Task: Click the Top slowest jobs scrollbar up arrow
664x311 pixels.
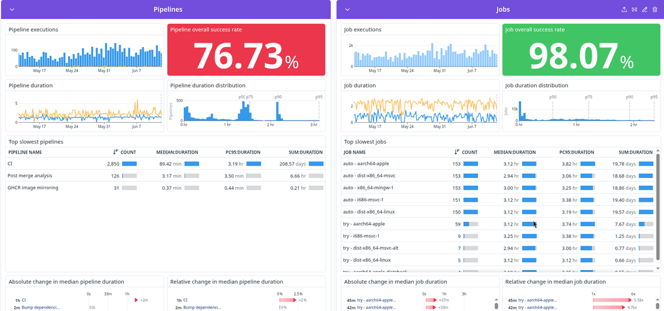Action: (x=657, y=150)
